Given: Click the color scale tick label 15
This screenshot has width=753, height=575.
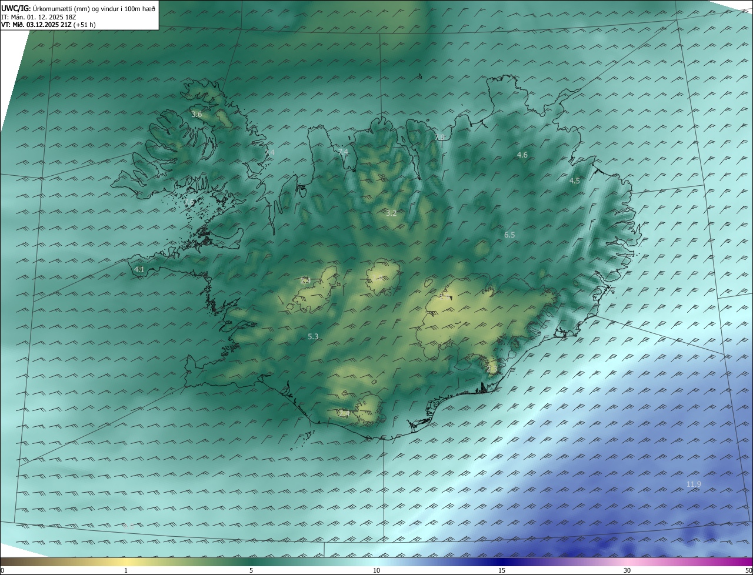Looking at the screenshot, I should [x=502, y=570].
